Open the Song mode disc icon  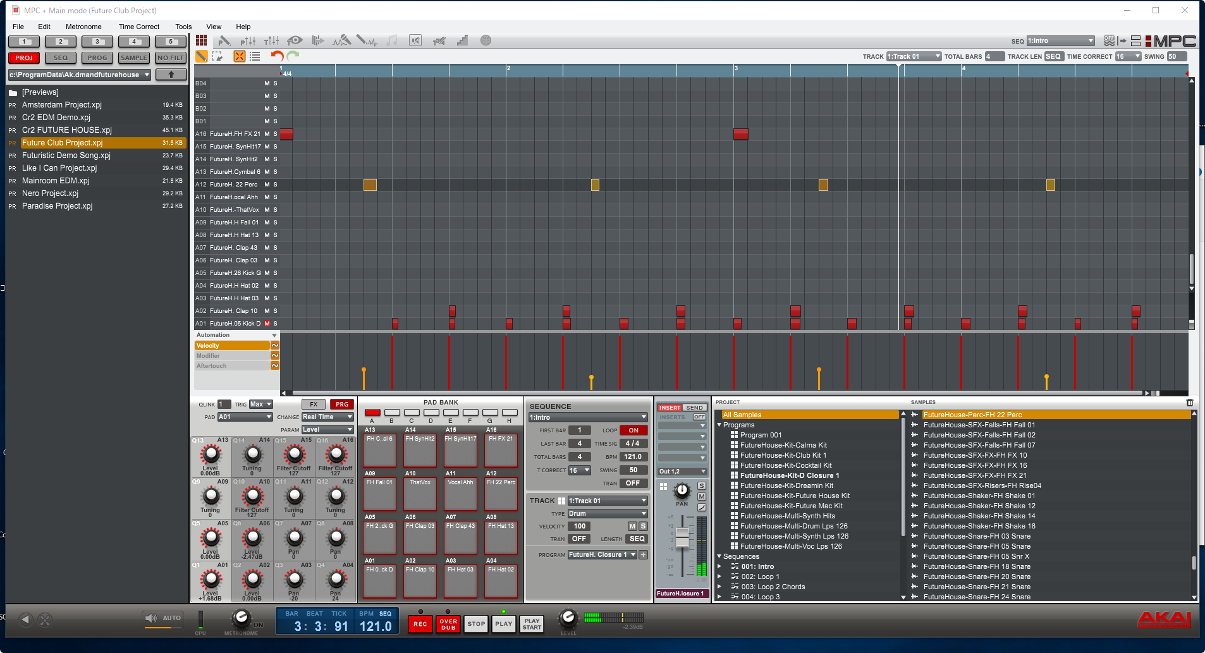pos(486,40)
